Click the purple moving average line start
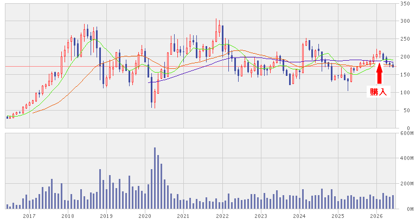 149,83
